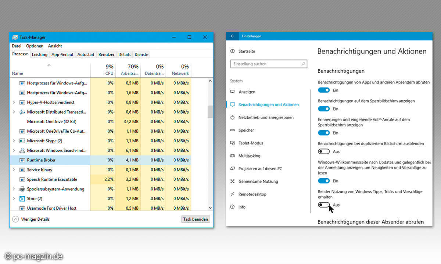The image size is (441, 264).
Task: Click the Microsoft Skype (2) process icon
Action: click(x=22, y=141)
